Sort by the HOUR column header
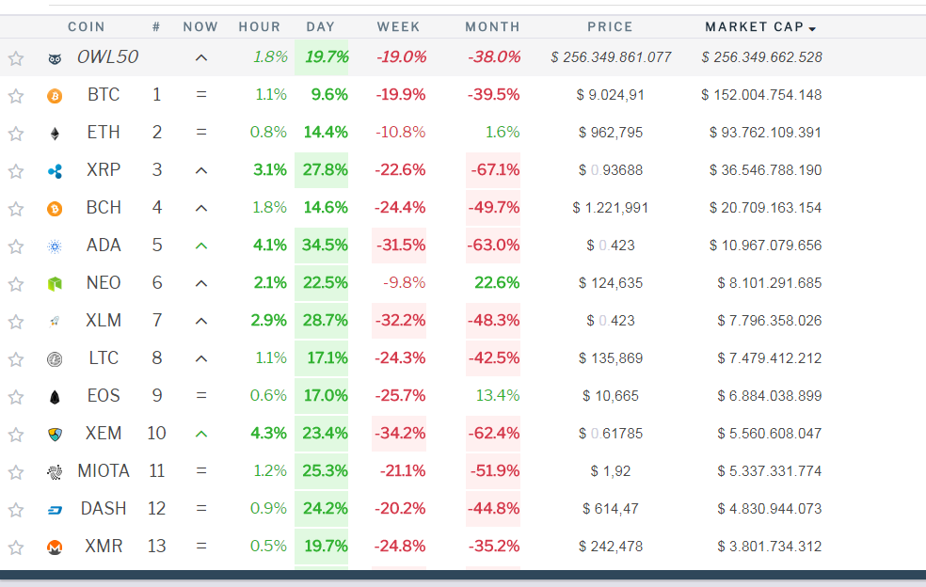 (259, 27)
